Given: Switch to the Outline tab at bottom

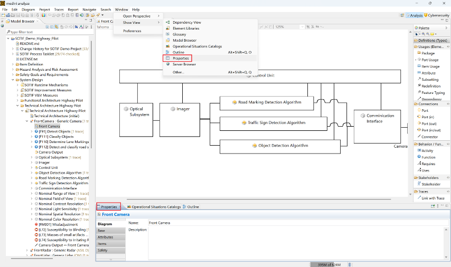Looking at the screenshot, I should point(191,207).
